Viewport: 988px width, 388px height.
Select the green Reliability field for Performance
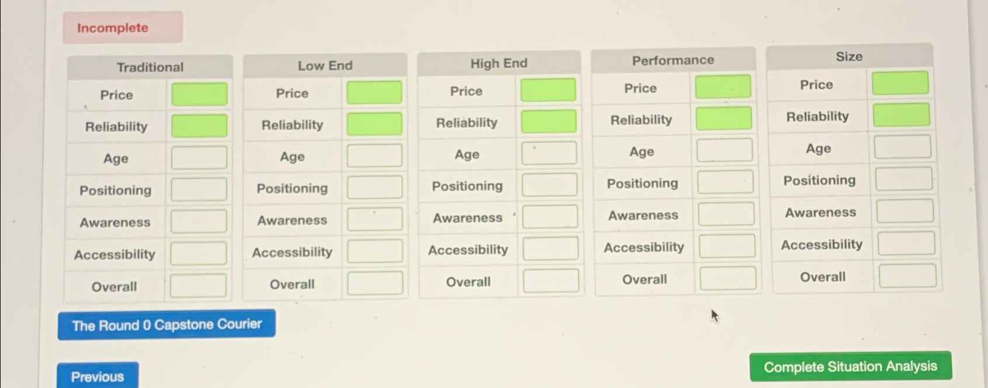coord(723,118)
